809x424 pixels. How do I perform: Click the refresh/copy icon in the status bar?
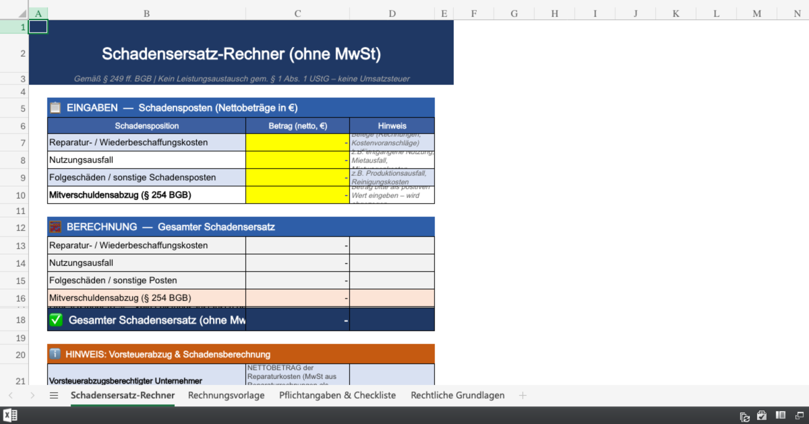pyautogui.click(x=745, y=416)
